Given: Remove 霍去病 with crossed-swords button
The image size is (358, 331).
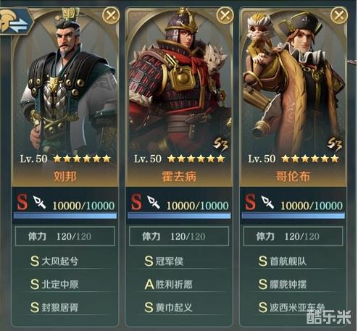Looking at the screenshot, I should pos(225,15).
